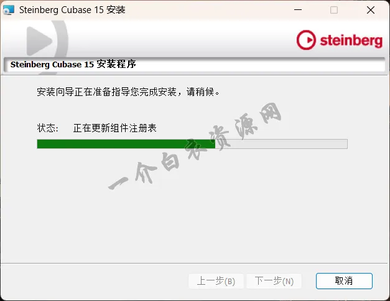
Task: Click the unfilled gray part of the progress bar
Action: point(281,144)
